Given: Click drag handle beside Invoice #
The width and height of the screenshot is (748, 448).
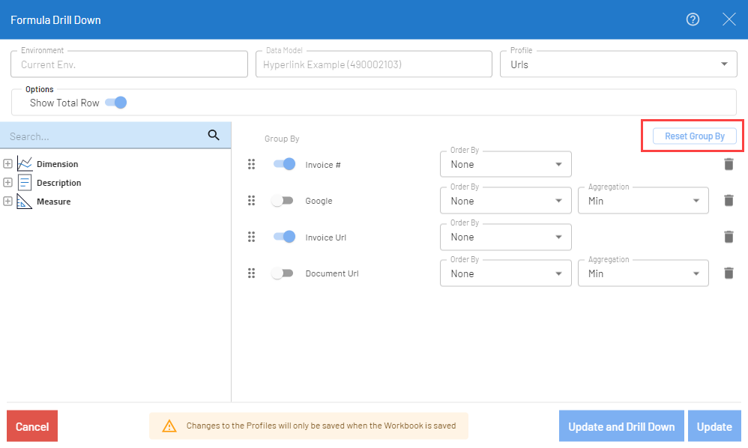Looking at the screenshot, I should 252,164.
